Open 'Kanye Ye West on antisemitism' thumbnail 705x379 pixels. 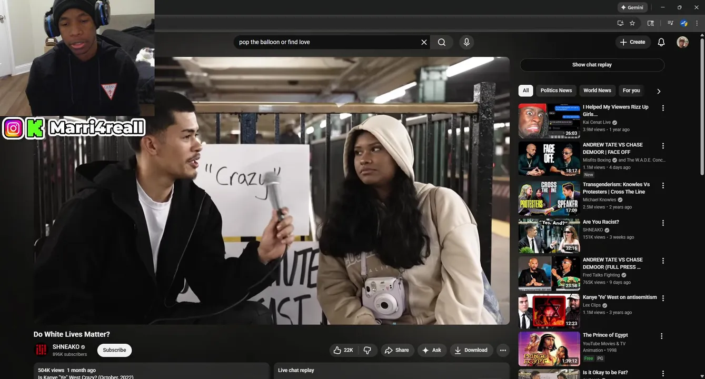click(549, 311)
